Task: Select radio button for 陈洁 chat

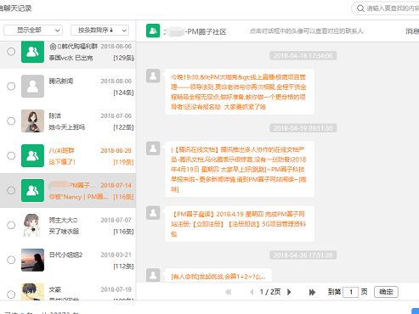Action: pyautogui.click(x=11, y=121)
